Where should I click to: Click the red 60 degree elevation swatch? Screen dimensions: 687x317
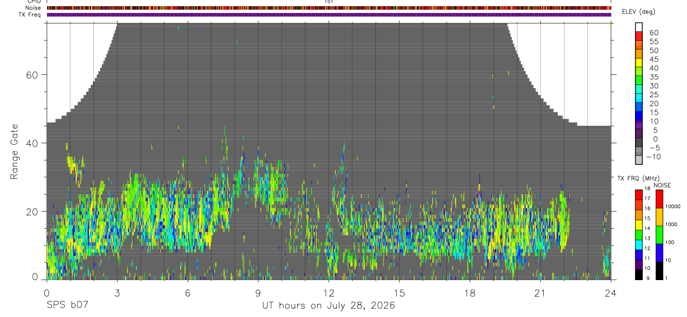(x=639, y=36)
